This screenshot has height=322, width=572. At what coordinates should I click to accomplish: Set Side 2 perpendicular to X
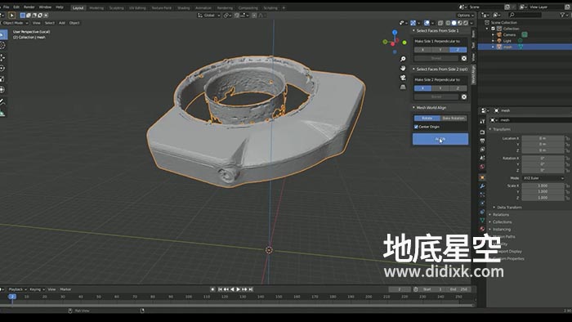pos(422,88)
